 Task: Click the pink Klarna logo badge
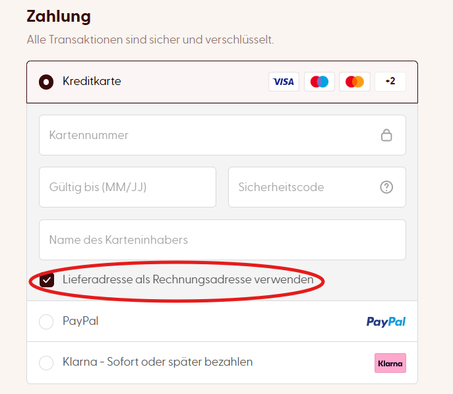pos(390,363)
